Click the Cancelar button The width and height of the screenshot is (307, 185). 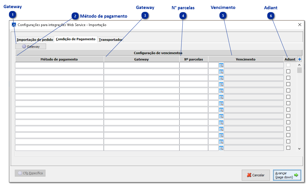pos(256,175)
